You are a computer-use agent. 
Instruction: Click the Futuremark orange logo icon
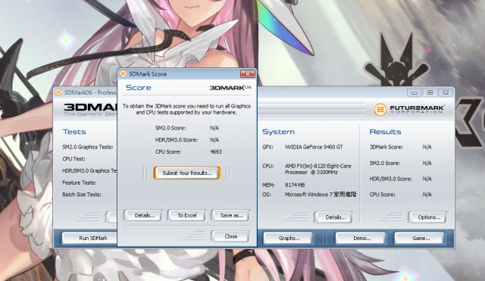click(380, 109)
